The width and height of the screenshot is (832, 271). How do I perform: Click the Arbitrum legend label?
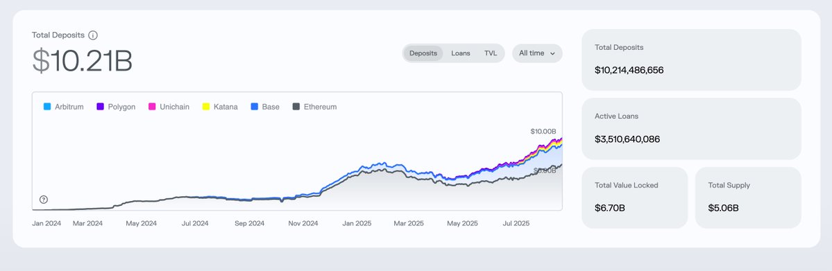pos(69,107)
